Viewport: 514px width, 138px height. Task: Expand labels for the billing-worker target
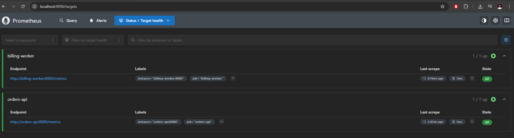(233, 78)
